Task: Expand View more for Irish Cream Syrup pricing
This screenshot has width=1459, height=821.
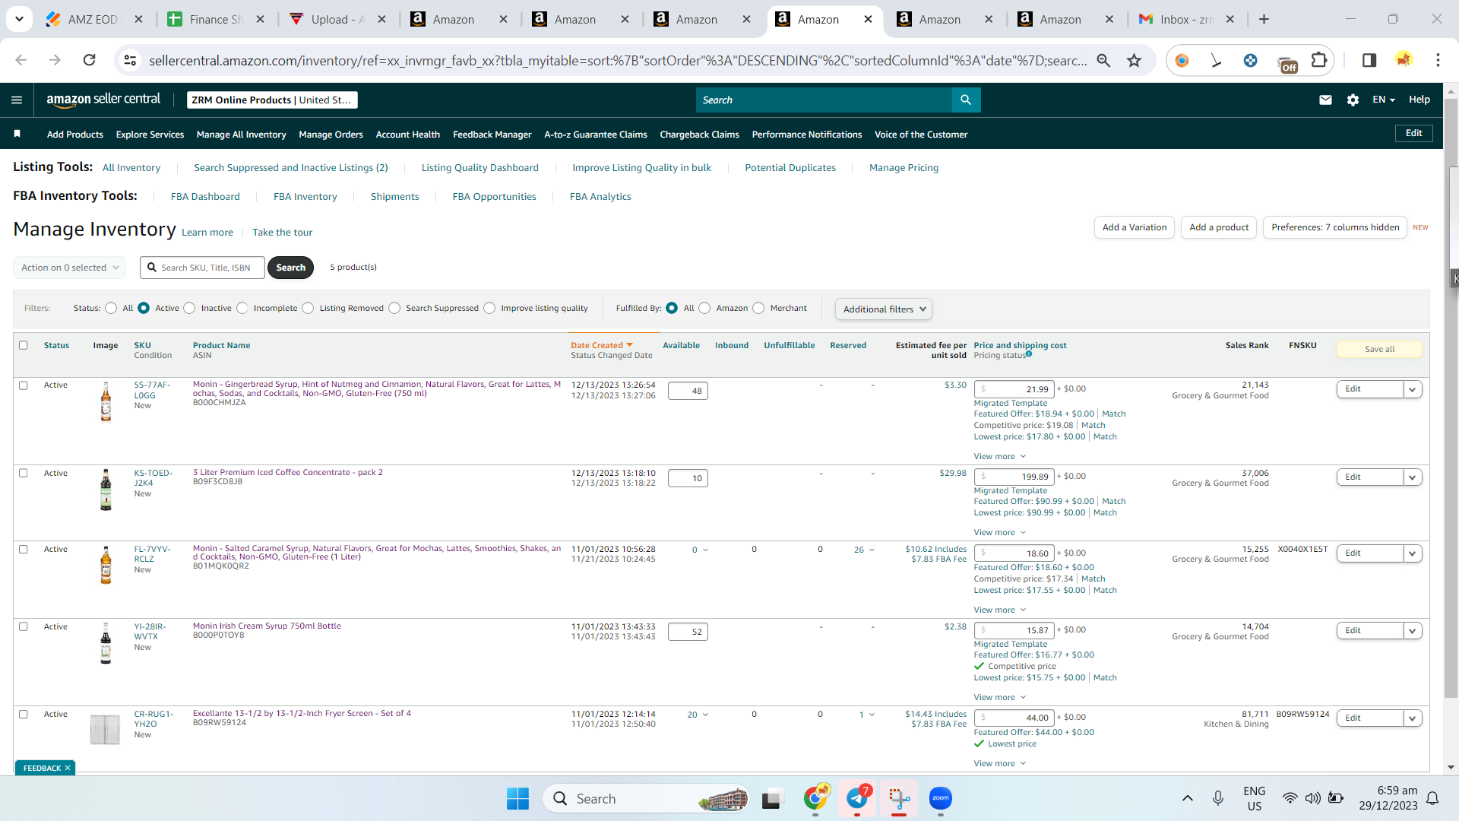Action: point(1000,697)
